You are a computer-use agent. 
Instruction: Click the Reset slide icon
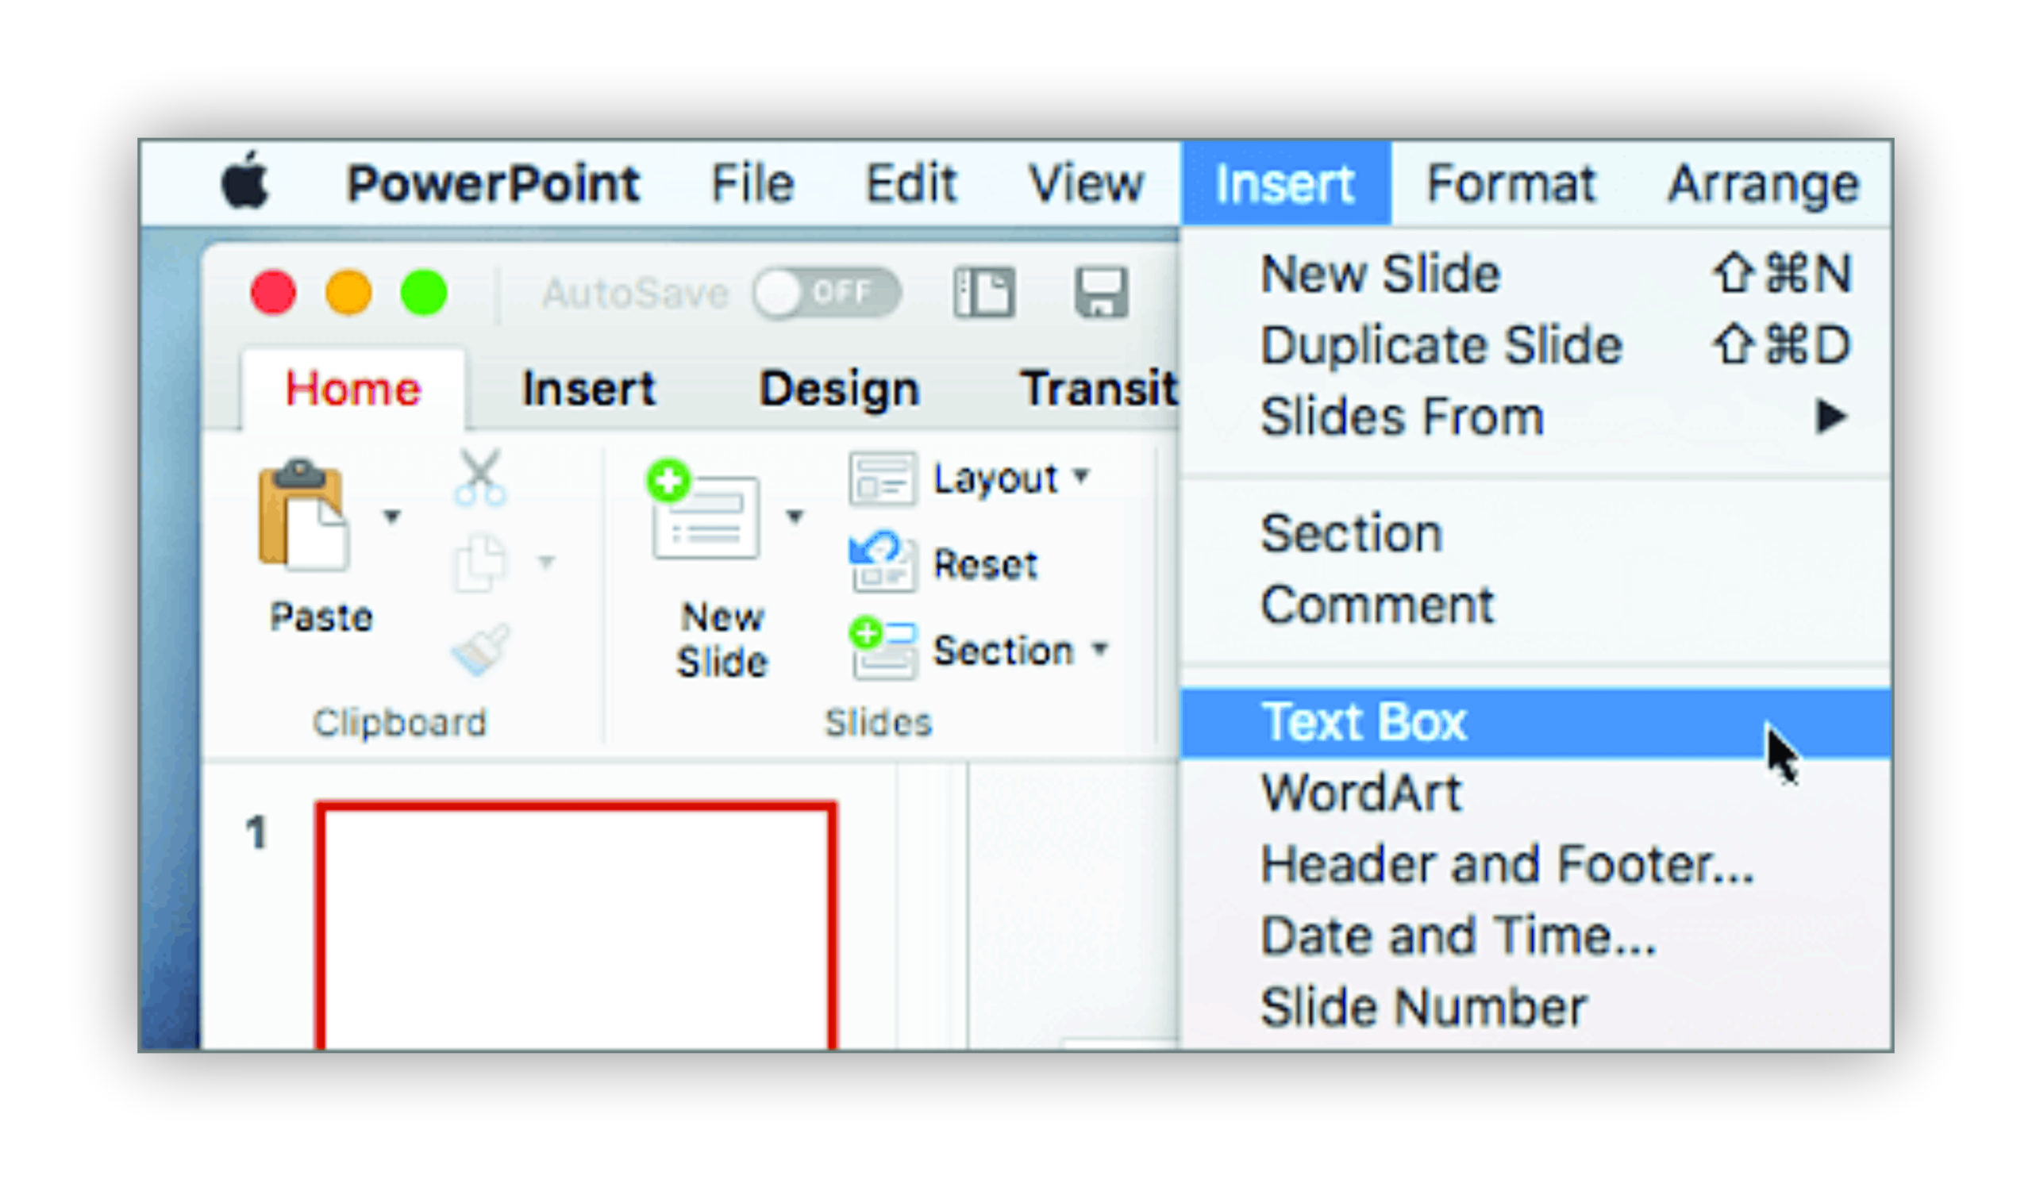coord(882,563)
